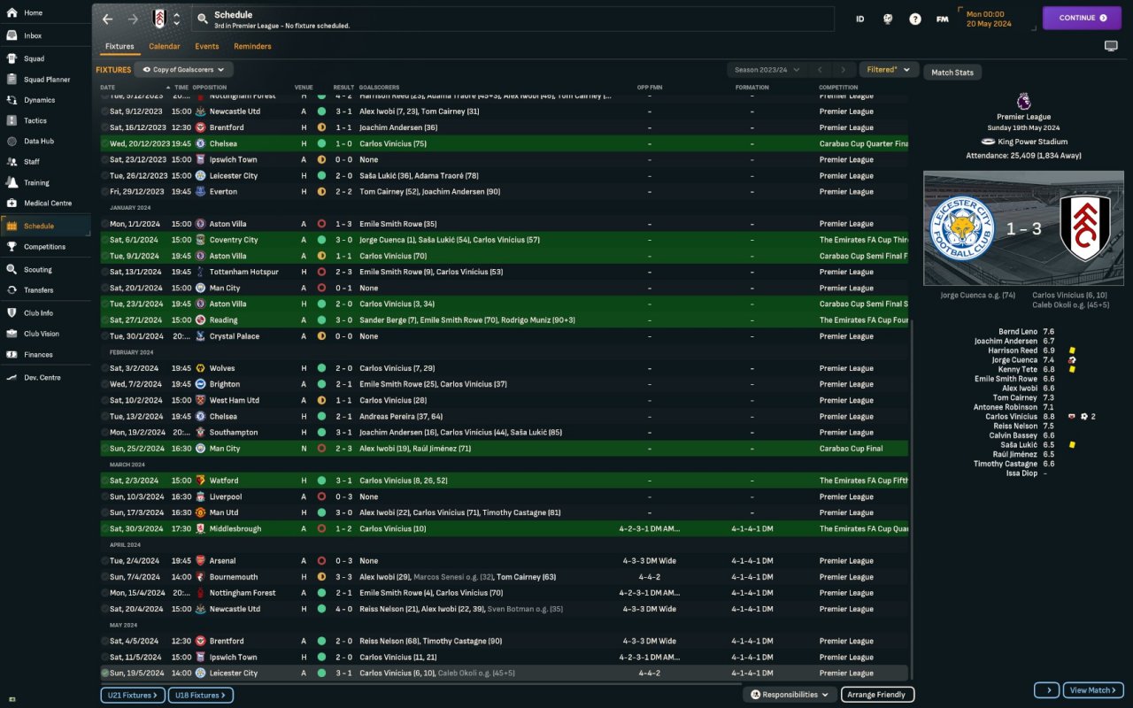Click the Transfers sidebar icon
The height and width of the screenshot is (708, 1133).
click(x=12, y=290)
